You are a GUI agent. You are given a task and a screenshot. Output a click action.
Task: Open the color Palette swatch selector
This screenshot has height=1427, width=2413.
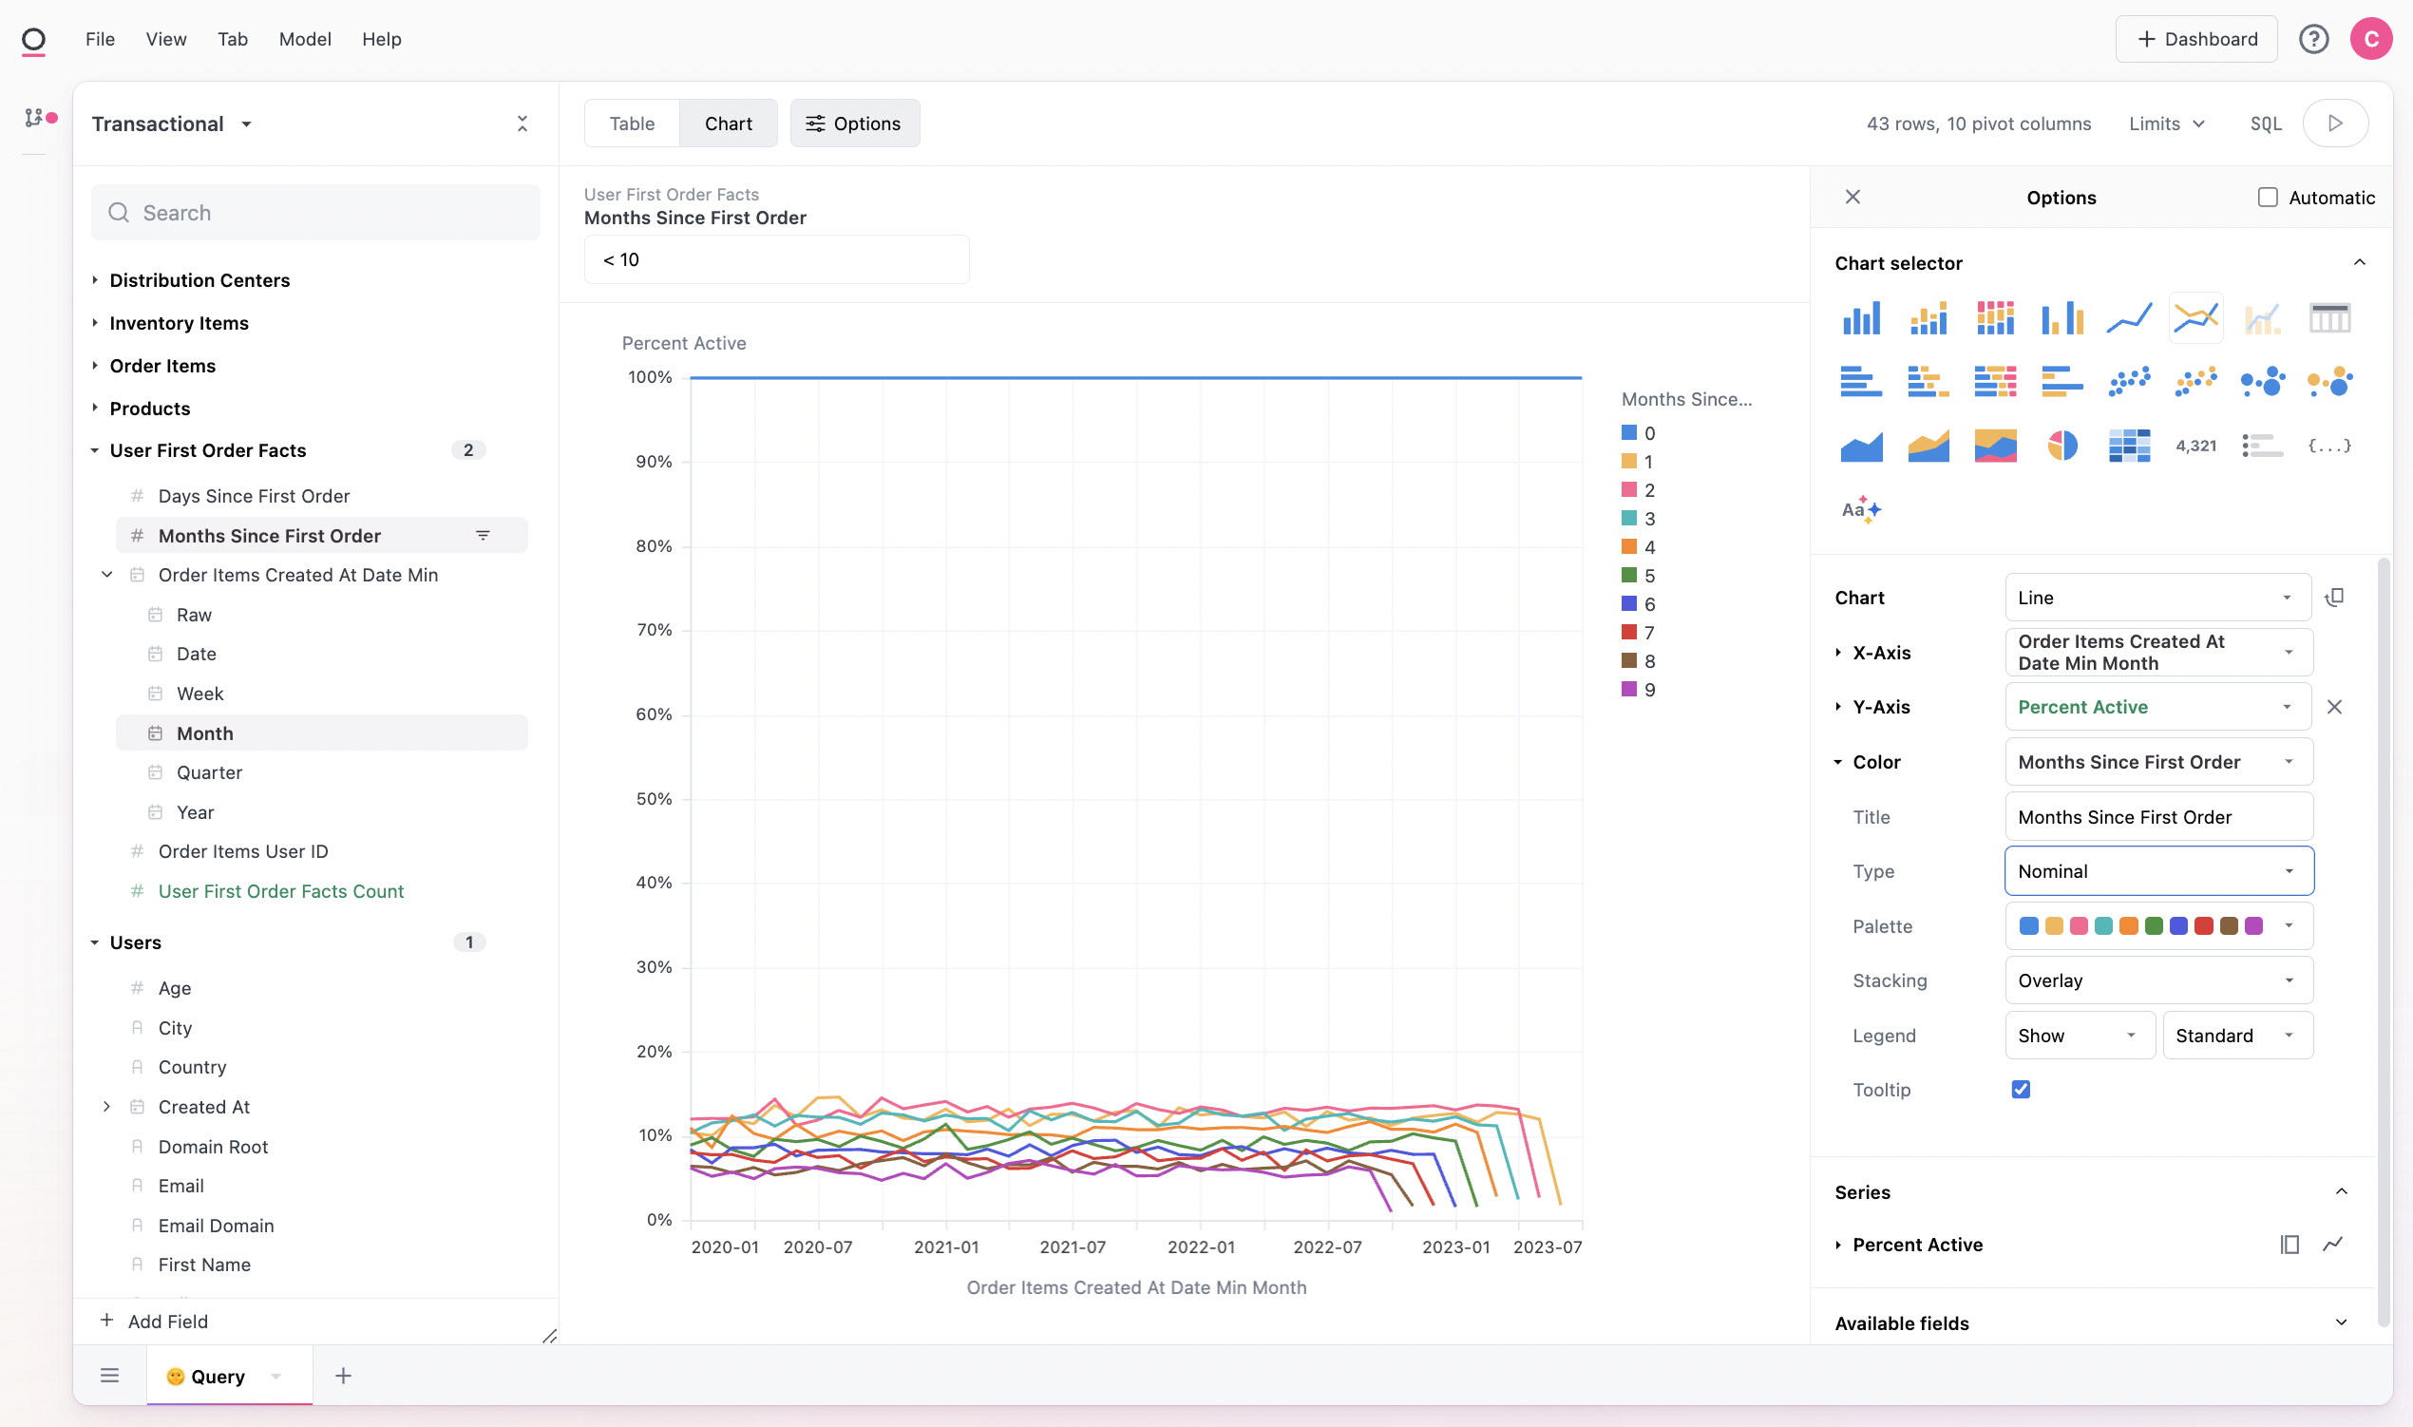pyautogui.click(x=2157, y=925)
